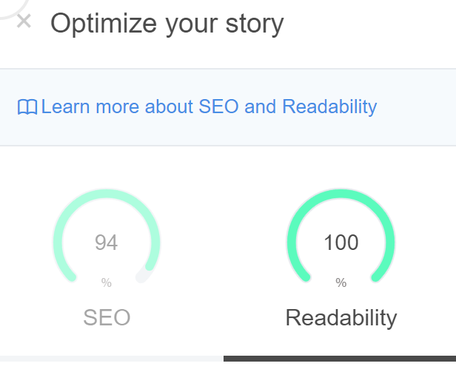This screenshot has width=456, height=369.
Task: Click the dark active tab indicator bar
Action: [x=339, y=359]
